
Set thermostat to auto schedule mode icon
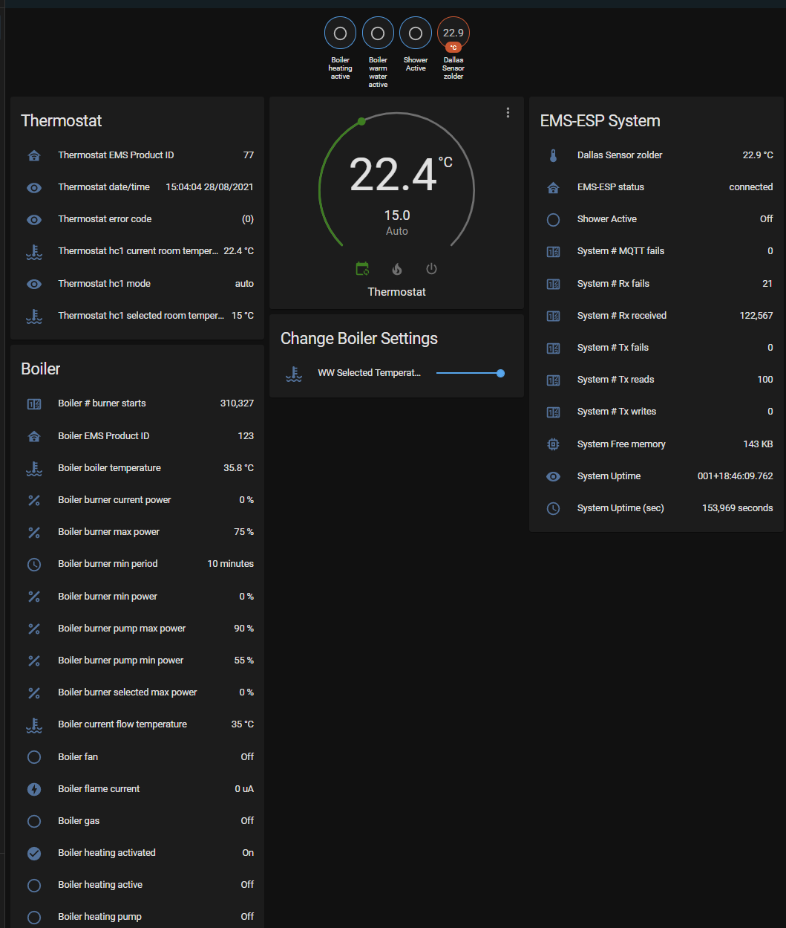[x=362, y=269]
